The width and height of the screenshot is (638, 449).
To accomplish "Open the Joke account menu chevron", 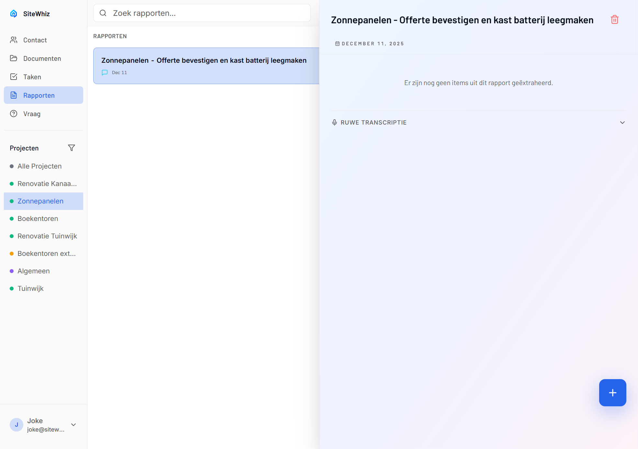I will pos(73,425).
